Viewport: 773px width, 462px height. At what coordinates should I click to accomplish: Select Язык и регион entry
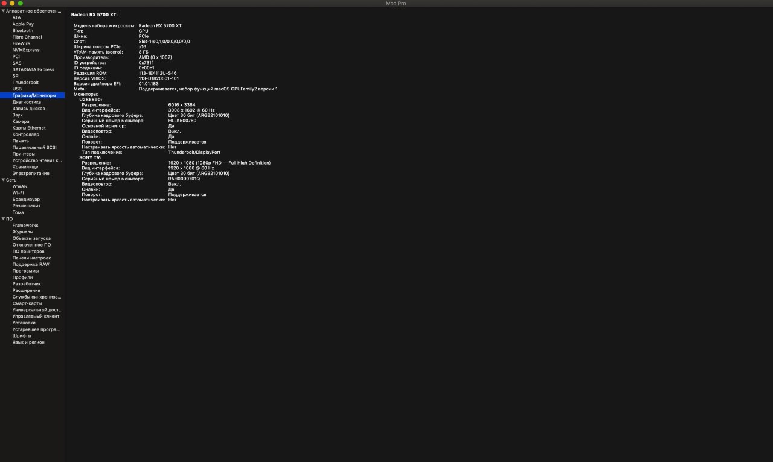coord(28,343)
